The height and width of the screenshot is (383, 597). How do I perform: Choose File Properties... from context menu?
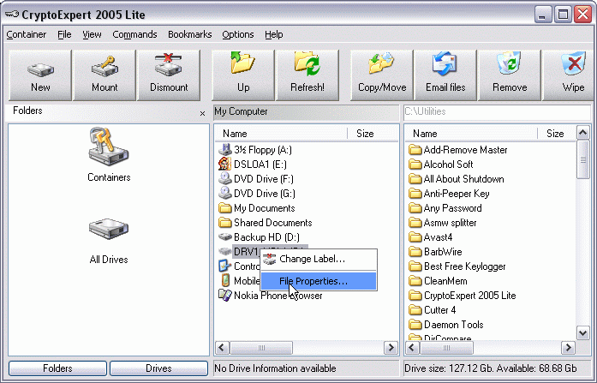pos(313,281)
